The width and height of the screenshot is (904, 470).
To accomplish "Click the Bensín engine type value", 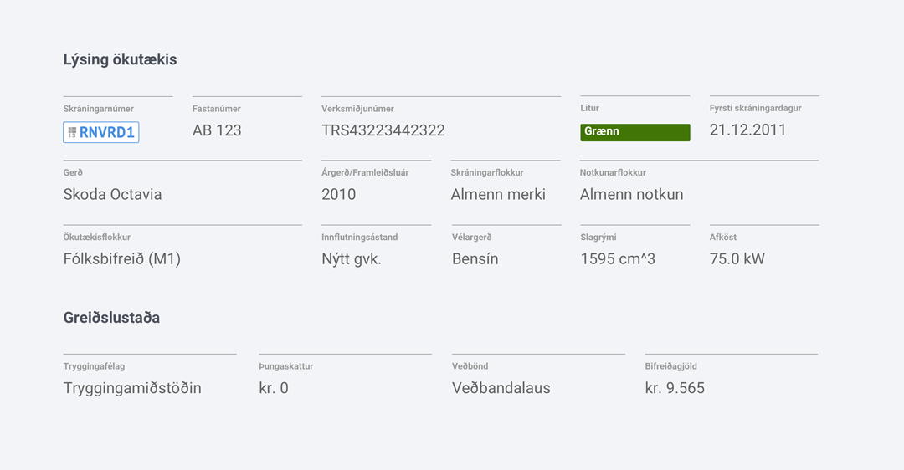I will (475, 258).
